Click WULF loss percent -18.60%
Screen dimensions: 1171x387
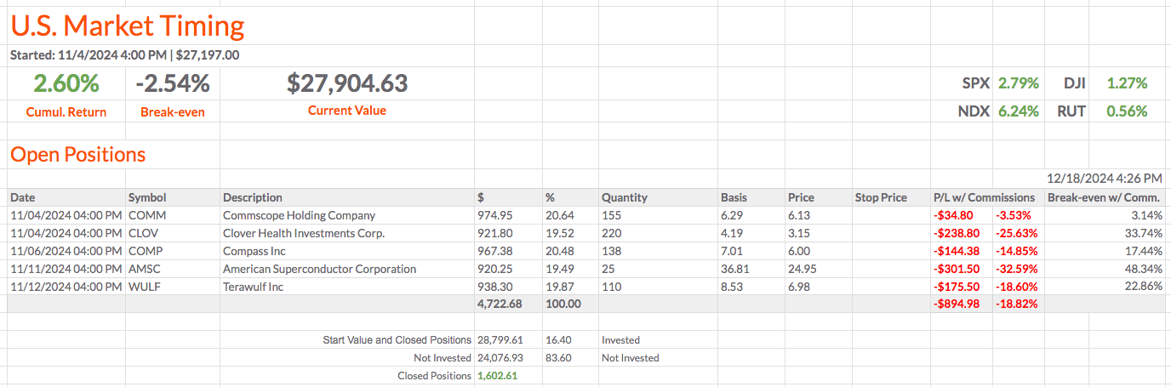click(x=1016, y=287)
